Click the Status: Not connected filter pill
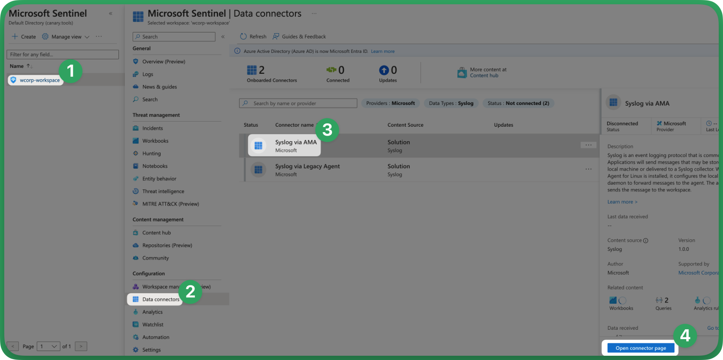Image resolution: width=723 pixels, height=360 pixels. coord(518,103)
